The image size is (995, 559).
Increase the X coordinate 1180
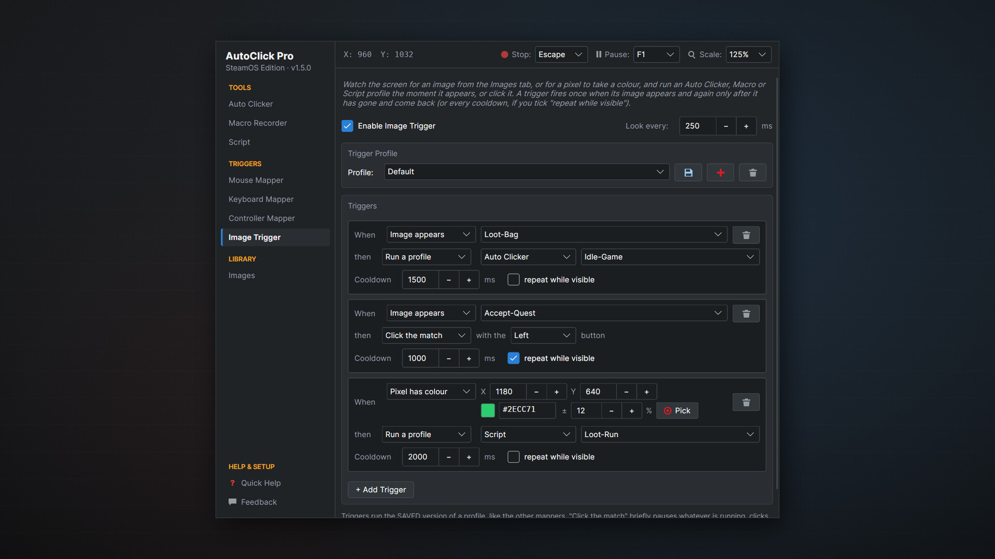557,392
